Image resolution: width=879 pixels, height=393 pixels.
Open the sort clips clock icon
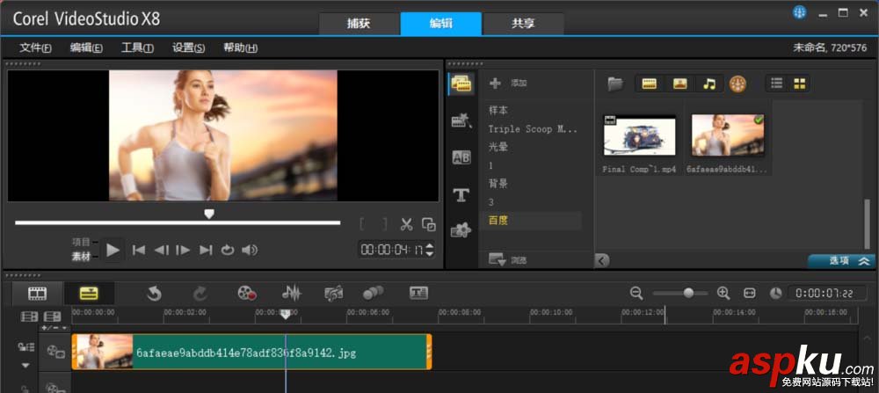[x=737, y=84]
